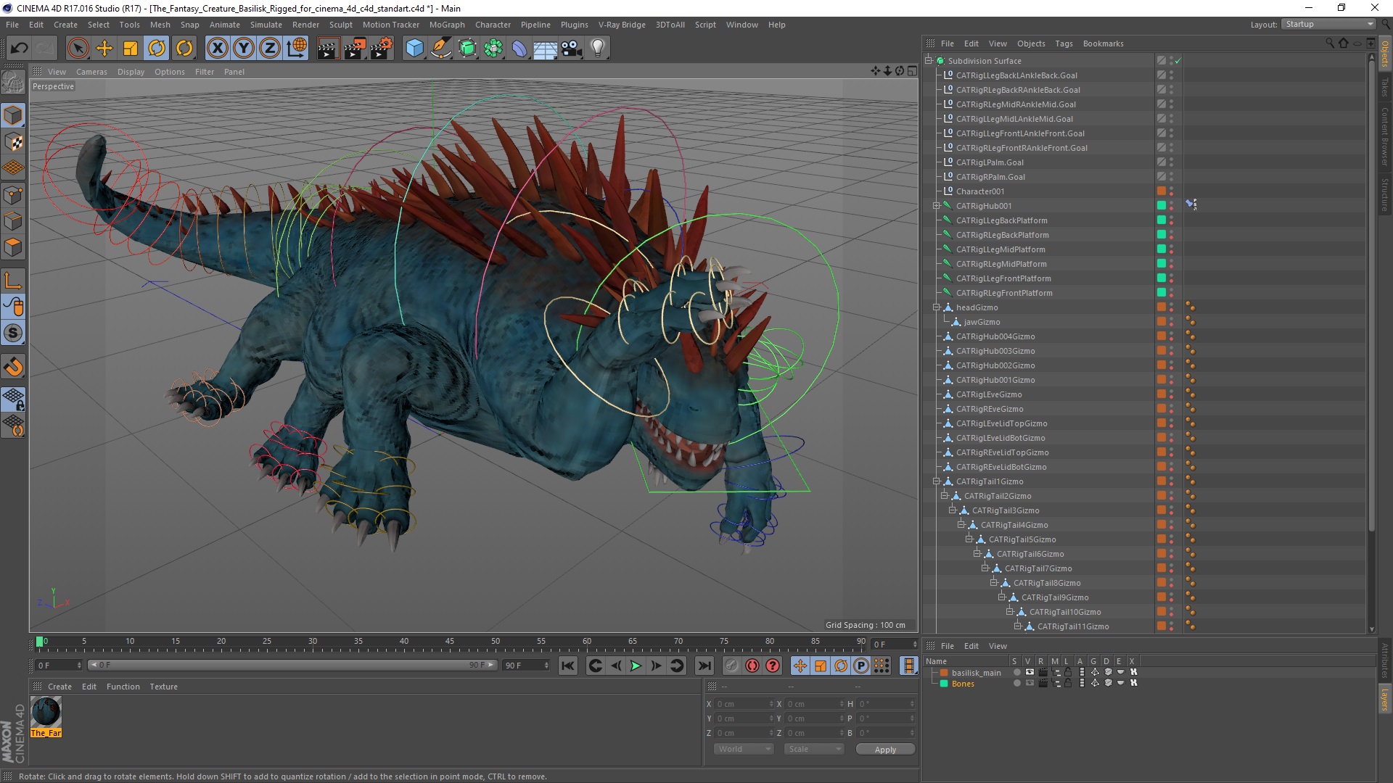
Task: Add Subdivision Surface generator icon
Action: [467, 49]
